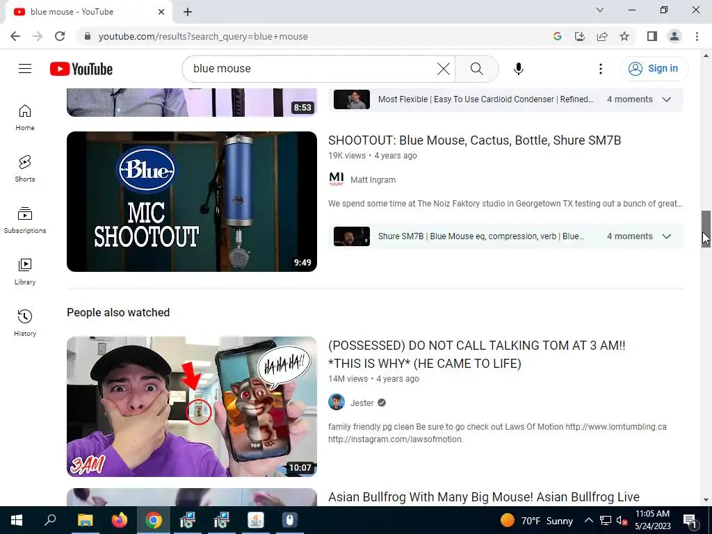Expand the Most Flexible 4 moments chevron
Screen dimensions: 712x534
667,99
